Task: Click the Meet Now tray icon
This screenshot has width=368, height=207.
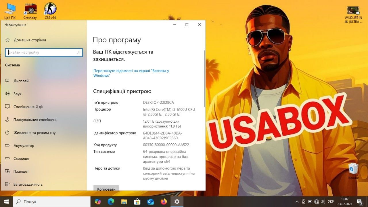Action: 304,202
